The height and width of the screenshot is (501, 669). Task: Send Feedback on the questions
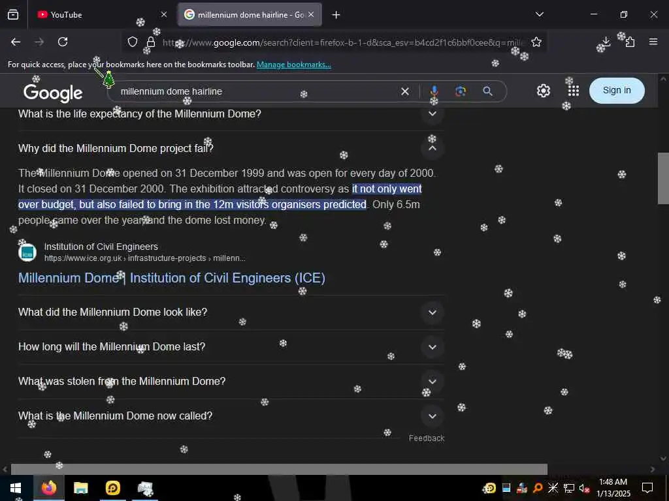click(426, 438)
